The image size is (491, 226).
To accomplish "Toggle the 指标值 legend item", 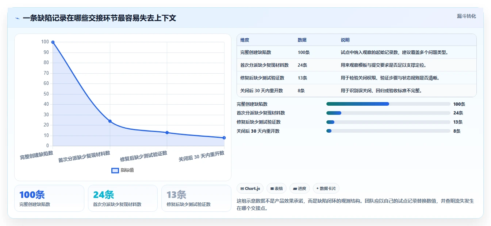I will coord(123,170).
